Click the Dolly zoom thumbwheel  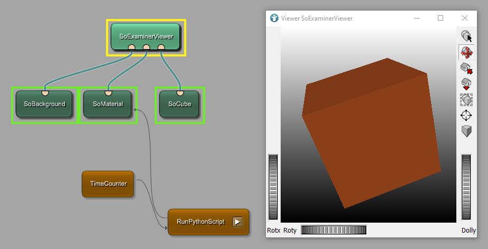466,187
